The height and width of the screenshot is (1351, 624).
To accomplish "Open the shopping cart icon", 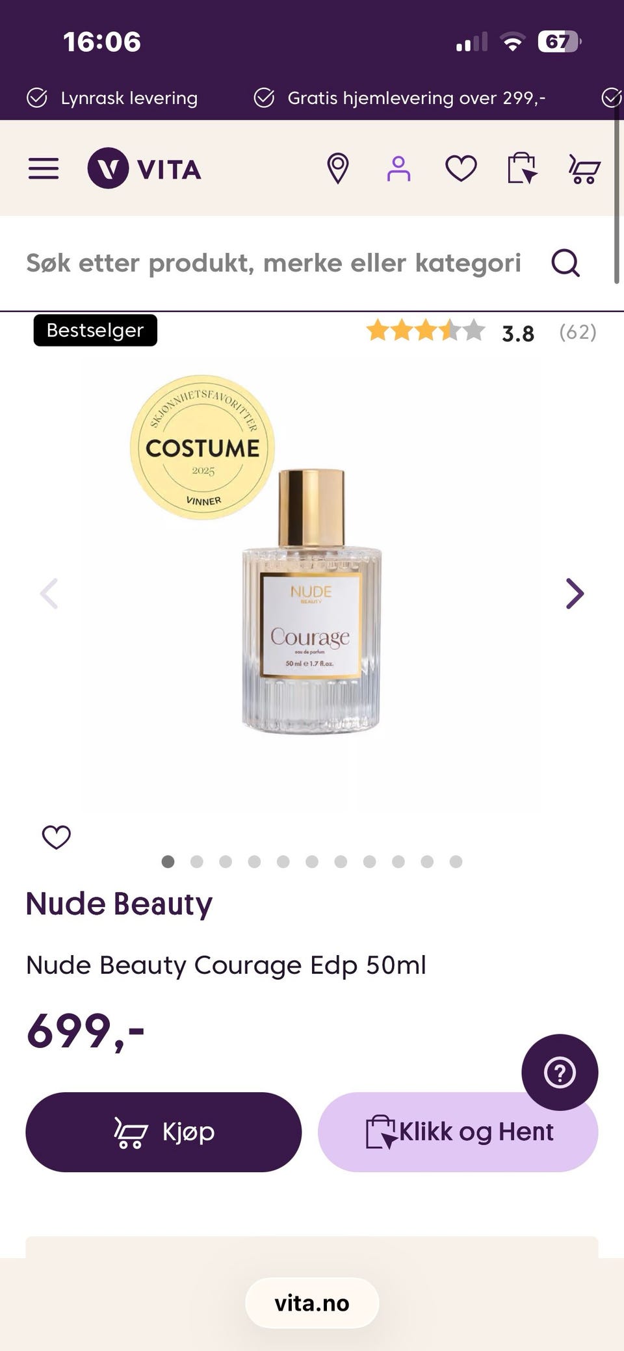I will (584, 168).
